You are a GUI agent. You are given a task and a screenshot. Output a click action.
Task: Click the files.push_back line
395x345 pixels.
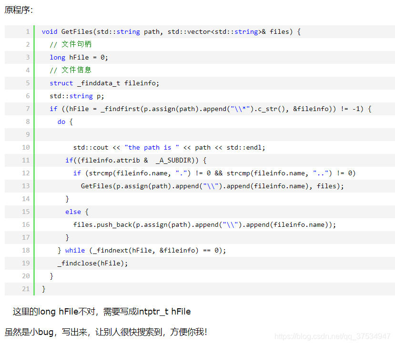[x=204, y=224]
